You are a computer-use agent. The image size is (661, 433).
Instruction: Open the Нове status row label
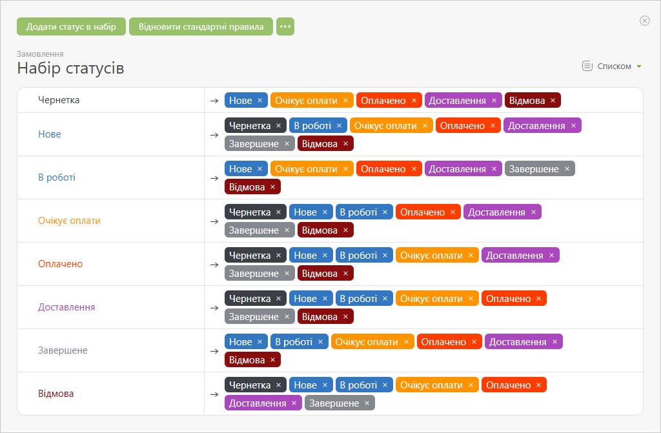click(x=49, y=134)
